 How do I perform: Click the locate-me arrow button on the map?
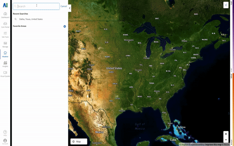(226, 5)
